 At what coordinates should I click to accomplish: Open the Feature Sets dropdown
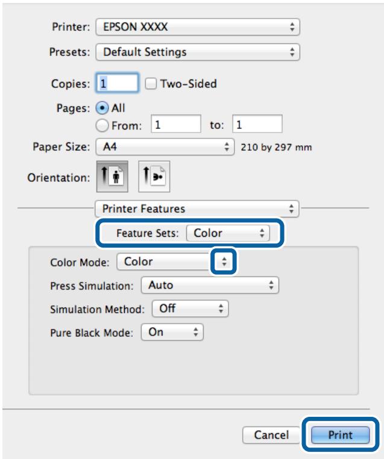pos(227,233)
